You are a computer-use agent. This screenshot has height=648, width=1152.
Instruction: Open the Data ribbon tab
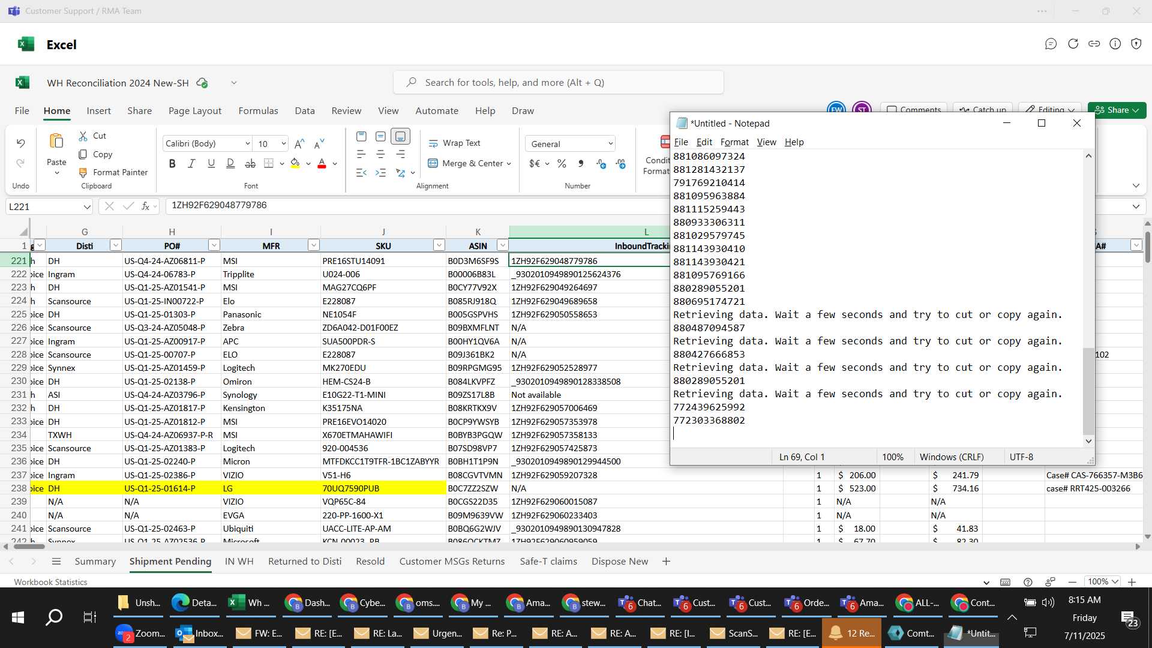pos(305,110)
